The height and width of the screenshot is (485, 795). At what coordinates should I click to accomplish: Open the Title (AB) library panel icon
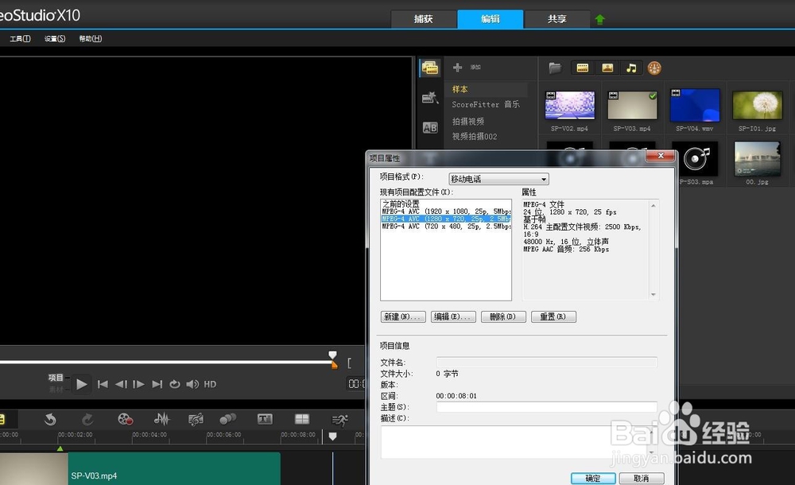[x=430, y=127]
